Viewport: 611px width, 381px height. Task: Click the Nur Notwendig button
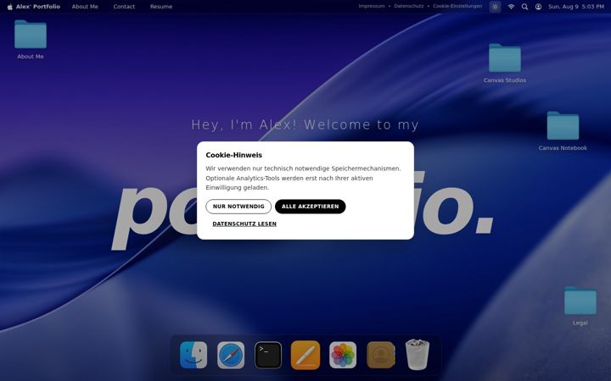(x=238, y=207)
